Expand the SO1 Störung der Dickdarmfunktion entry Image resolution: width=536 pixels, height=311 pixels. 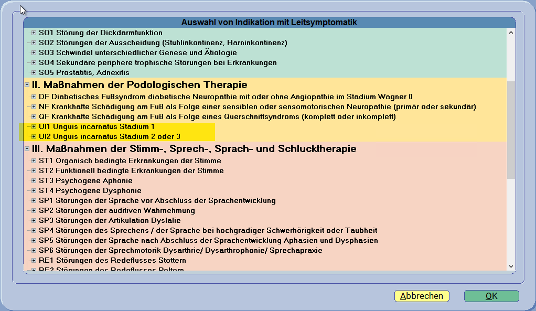(33, 33)
